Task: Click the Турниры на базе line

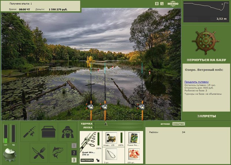Action: tap(203, 94)
